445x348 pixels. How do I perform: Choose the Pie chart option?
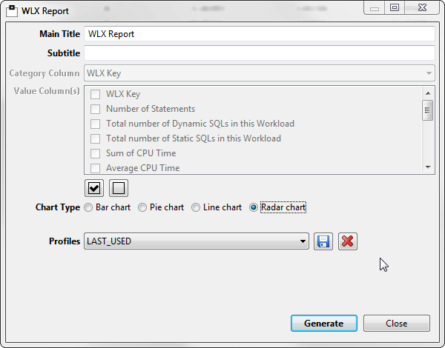[x=142, y=207]
